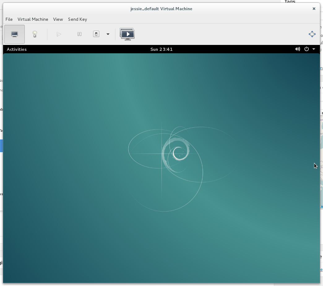Open the manage VM snapshots icon
This screenshot has height=286, width=323.
[127, 34]
